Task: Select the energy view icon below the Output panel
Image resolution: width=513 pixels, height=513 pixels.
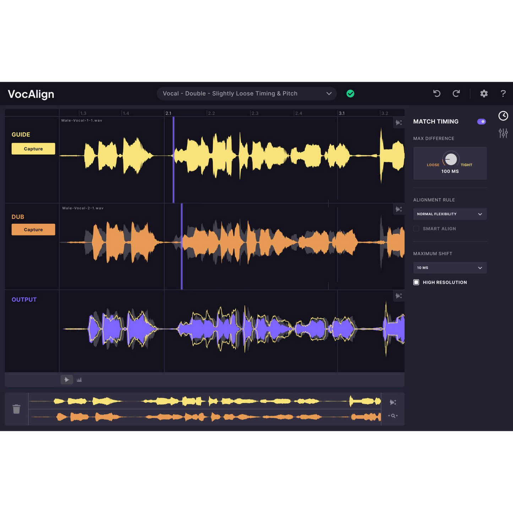Action: coord(79,380)
